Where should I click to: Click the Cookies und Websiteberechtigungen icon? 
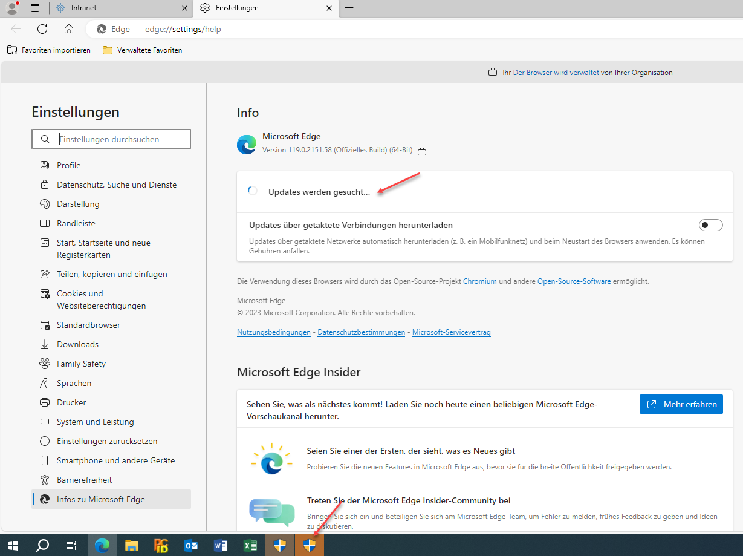tap(45, 293)
